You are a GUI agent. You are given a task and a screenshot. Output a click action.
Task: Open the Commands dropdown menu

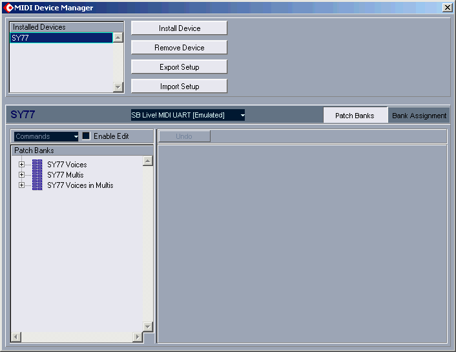(x=47, y=136)
